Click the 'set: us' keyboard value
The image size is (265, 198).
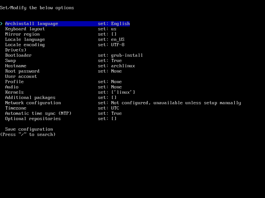[107, 29]
